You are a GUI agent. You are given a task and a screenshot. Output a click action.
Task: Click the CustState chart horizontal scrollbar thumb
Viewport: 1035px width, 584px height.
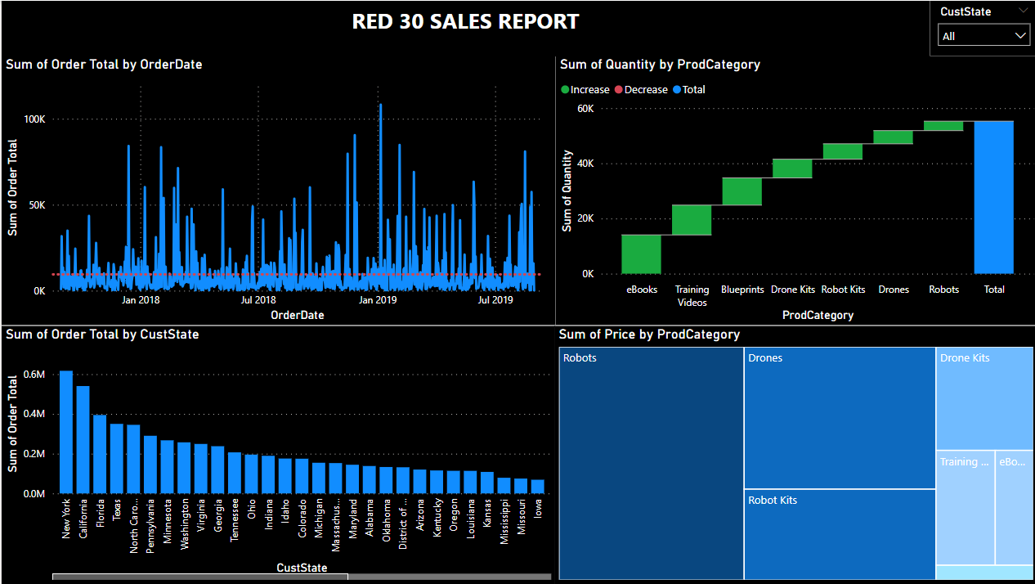point(200,577)
